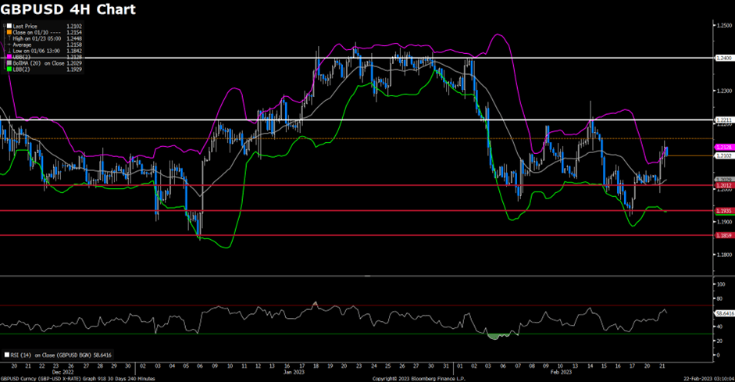The width and height of the screenshot is (735, 382).
Task: Click the 1.2102 last price axis label
Action: tap(723, 155)
